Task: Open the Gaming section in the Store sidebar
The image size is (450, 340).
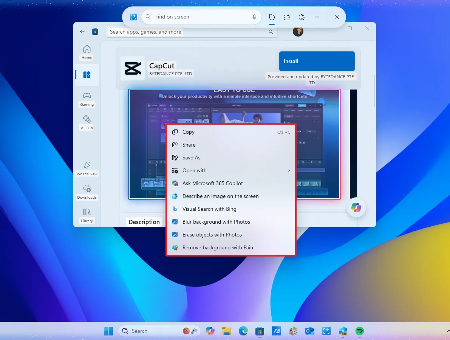Action: point(87,99)
